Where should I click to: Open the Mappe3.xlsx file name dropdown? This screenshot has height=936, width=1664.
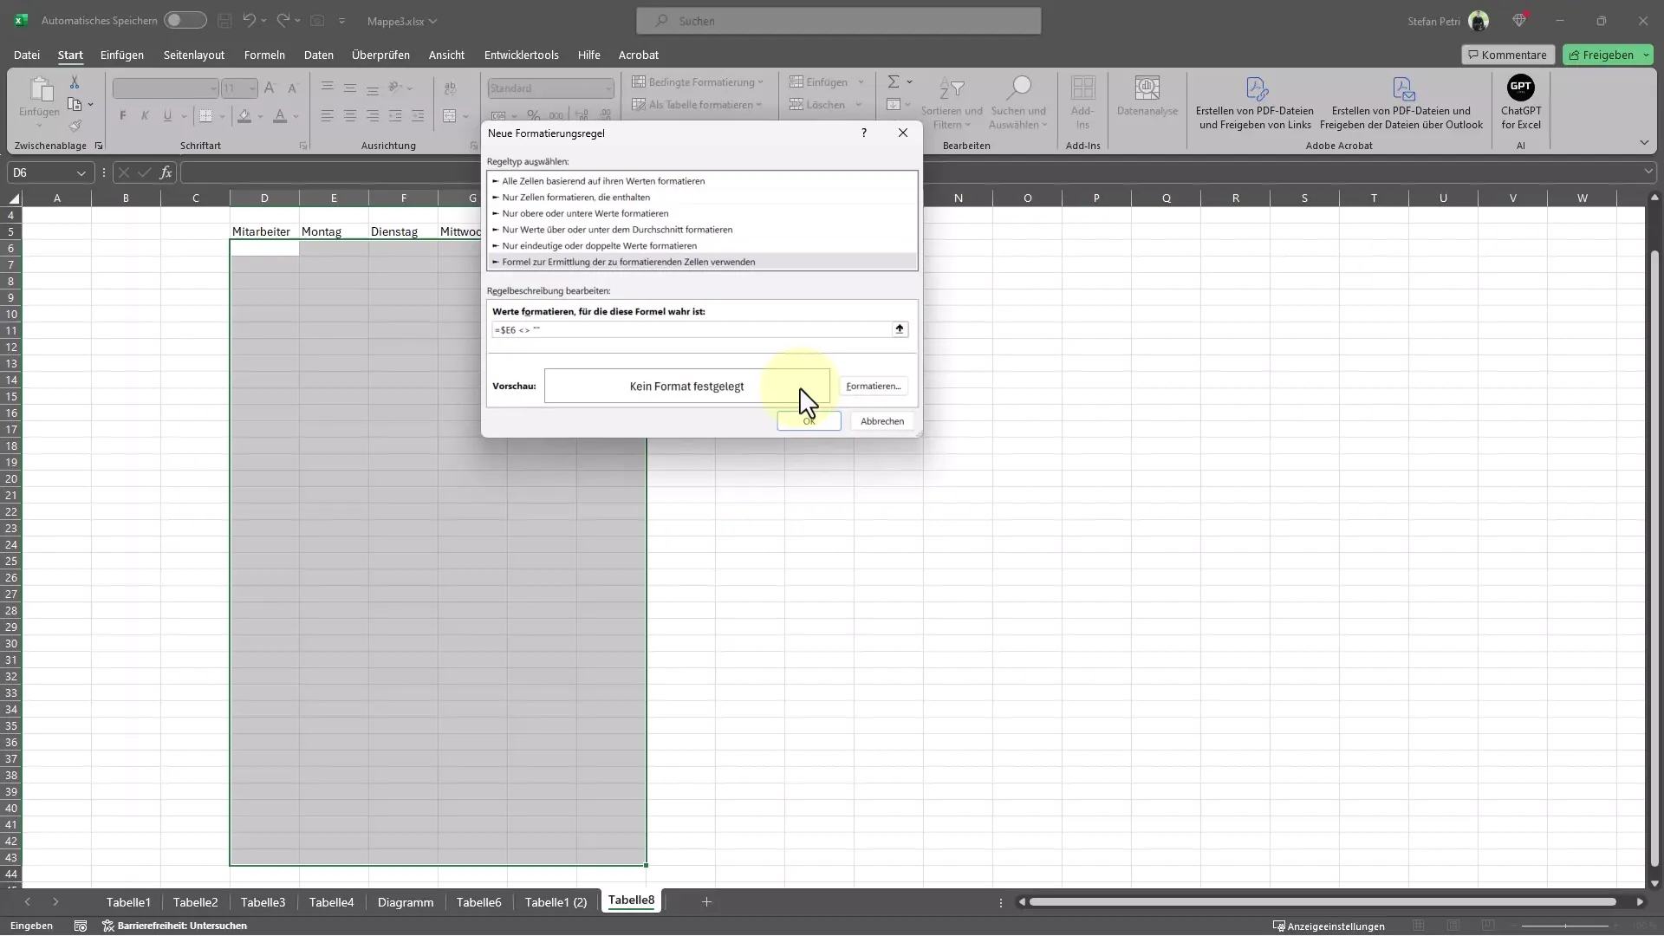point(402,21)
